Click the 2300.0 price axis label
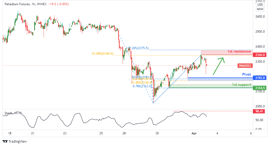Screen dimensions: 270x146 coord(260,62)
